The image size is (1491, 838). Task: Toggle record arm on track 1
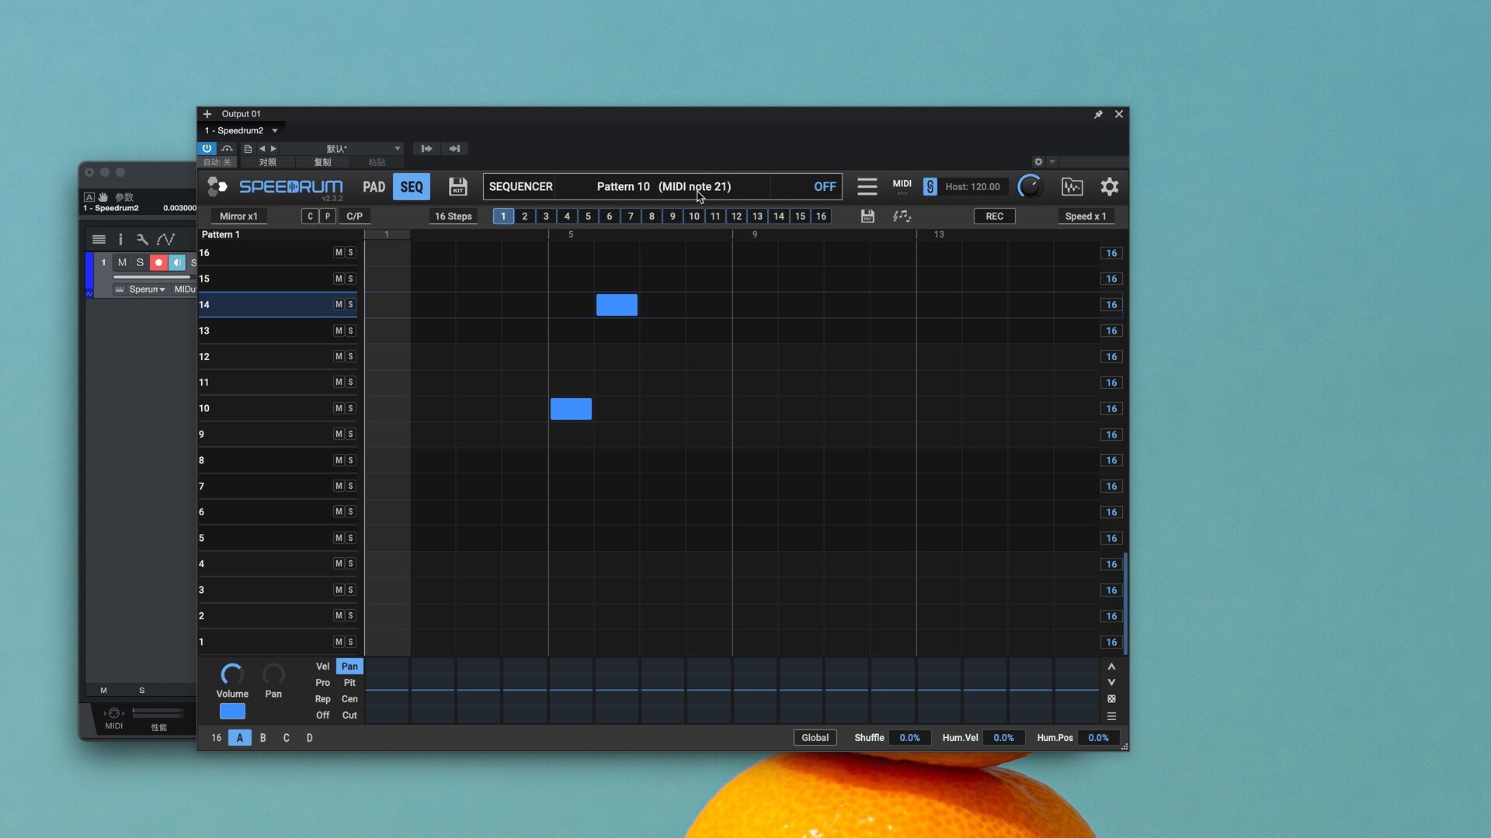pos(158,262)
